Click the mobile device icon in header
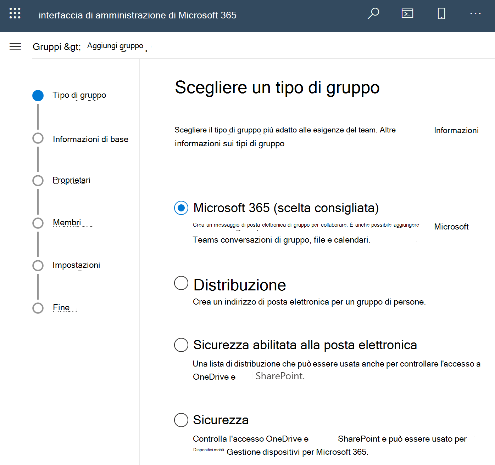Image resolution: width=495 pixels, height=465 pixels. 441,13
